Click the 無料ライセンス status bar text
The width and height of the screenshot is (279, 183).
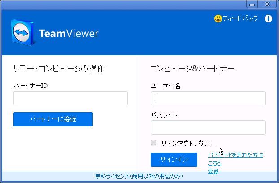(139, 176)
